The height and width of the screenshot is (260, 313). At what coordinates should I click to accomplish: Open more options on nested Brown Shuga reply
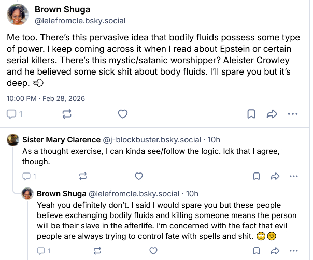click(x=294, y=251)
